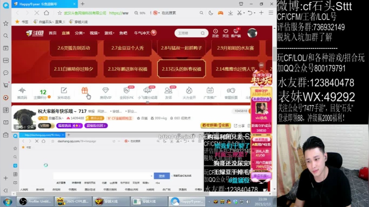The width and height of the screenshot is (369, 207).
Task: Open 2.8与猛叔一起抓鸭子 card
Action: pos(181,48)
